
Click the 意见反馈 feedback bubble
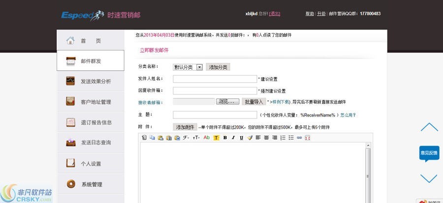(429, 153)
